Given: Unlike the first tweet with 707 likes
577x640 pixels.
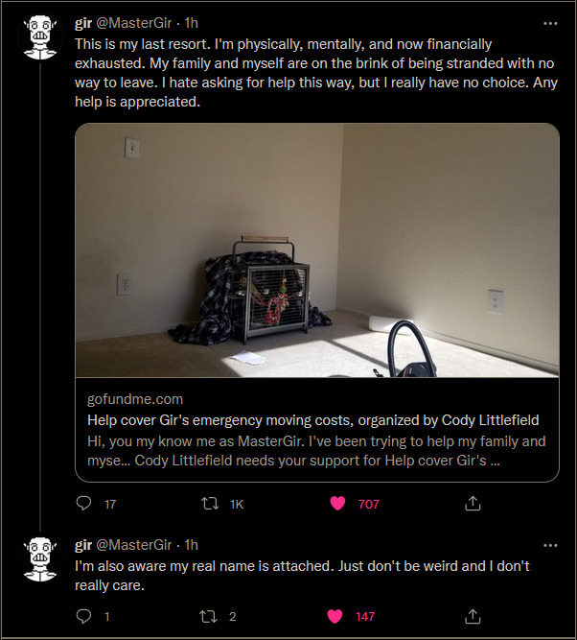Looking at the screenshot, I should point(337,503).
